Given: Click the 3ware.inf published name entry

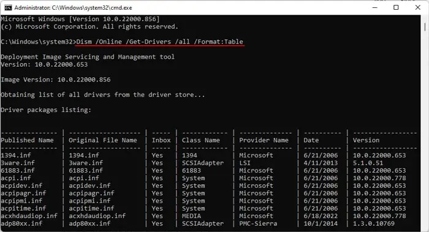Looking at the screenshot, I should (x=18, y=163).
